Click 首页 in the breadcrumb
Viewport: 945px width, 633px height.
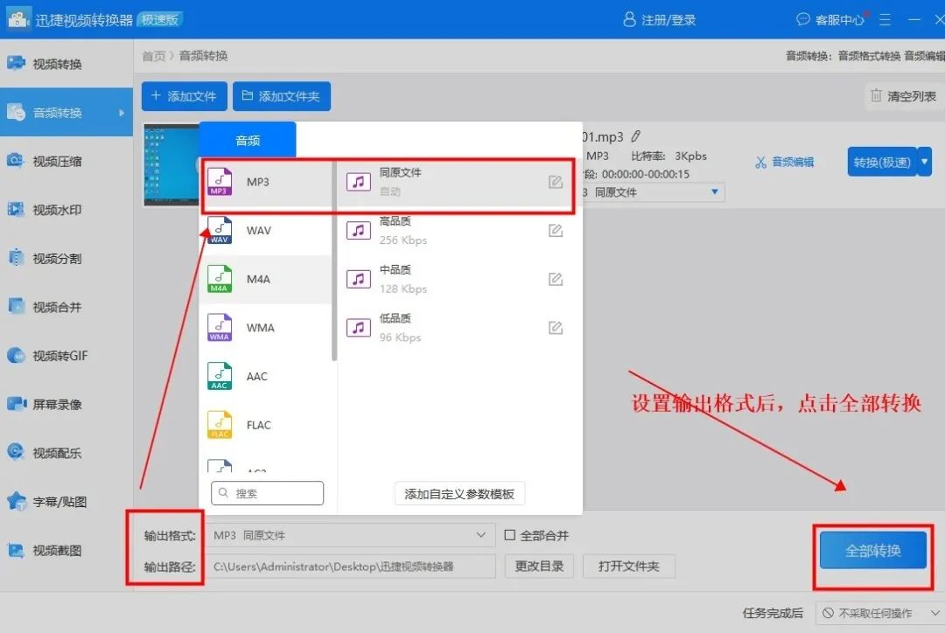tap(153, 56)
